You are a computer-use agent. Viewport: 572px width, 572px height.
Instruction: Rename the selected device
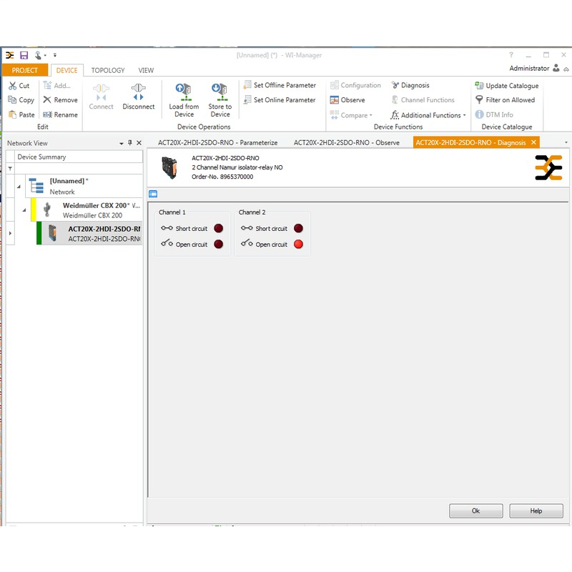60,114
